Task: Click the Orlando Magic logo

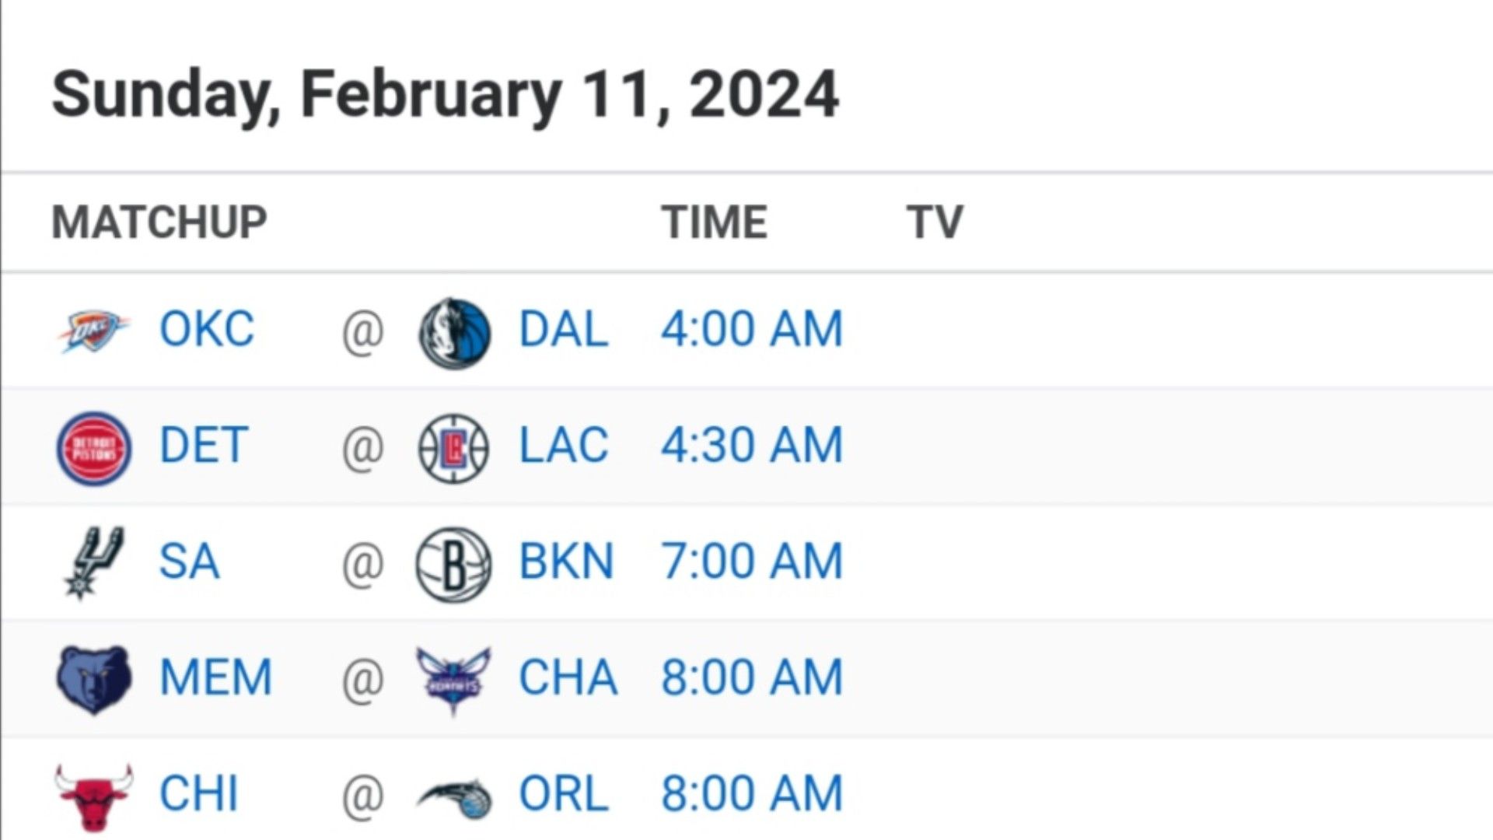Action: coord(454,798)
